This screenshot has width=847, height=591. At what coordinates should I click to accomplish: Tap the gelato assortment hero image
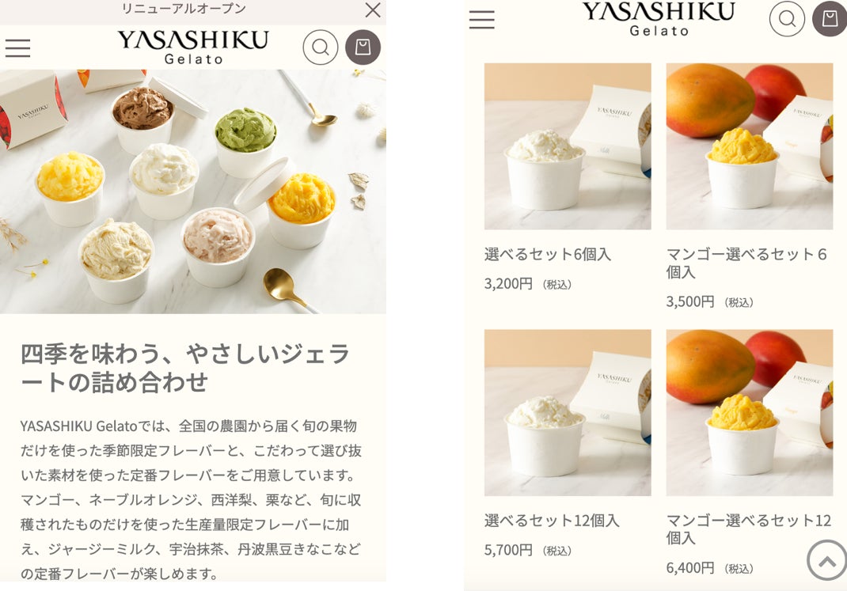[x=193, y=191]
